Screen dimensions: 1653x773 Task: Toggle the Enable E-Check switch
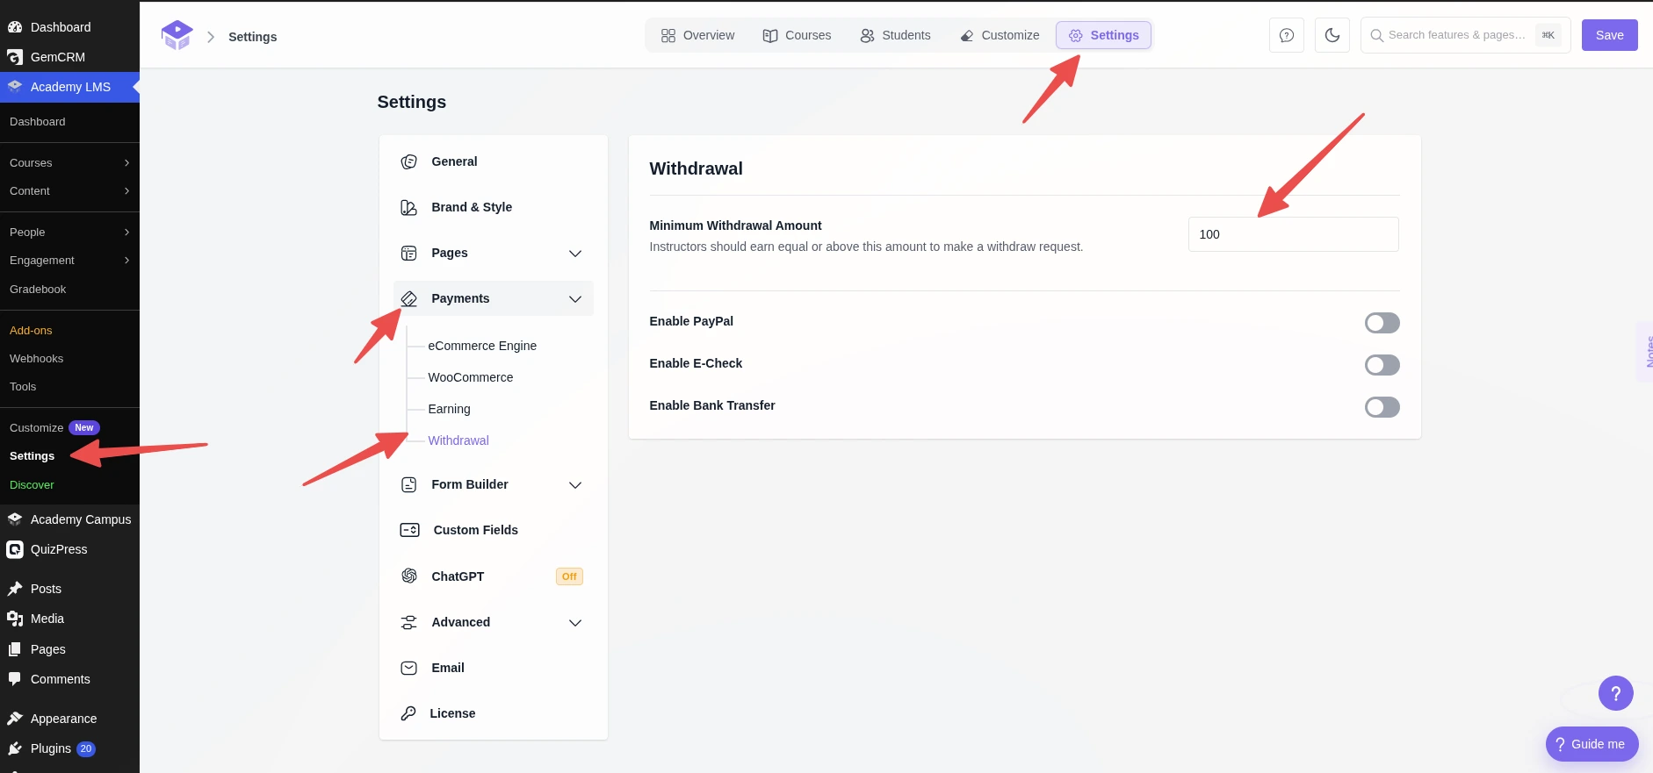1382,365
